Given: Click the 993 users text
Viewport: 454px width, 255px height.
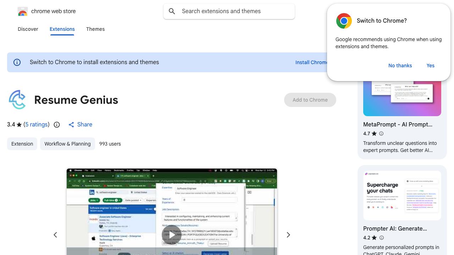Looking at the screenshot, I should click(110, 144).
